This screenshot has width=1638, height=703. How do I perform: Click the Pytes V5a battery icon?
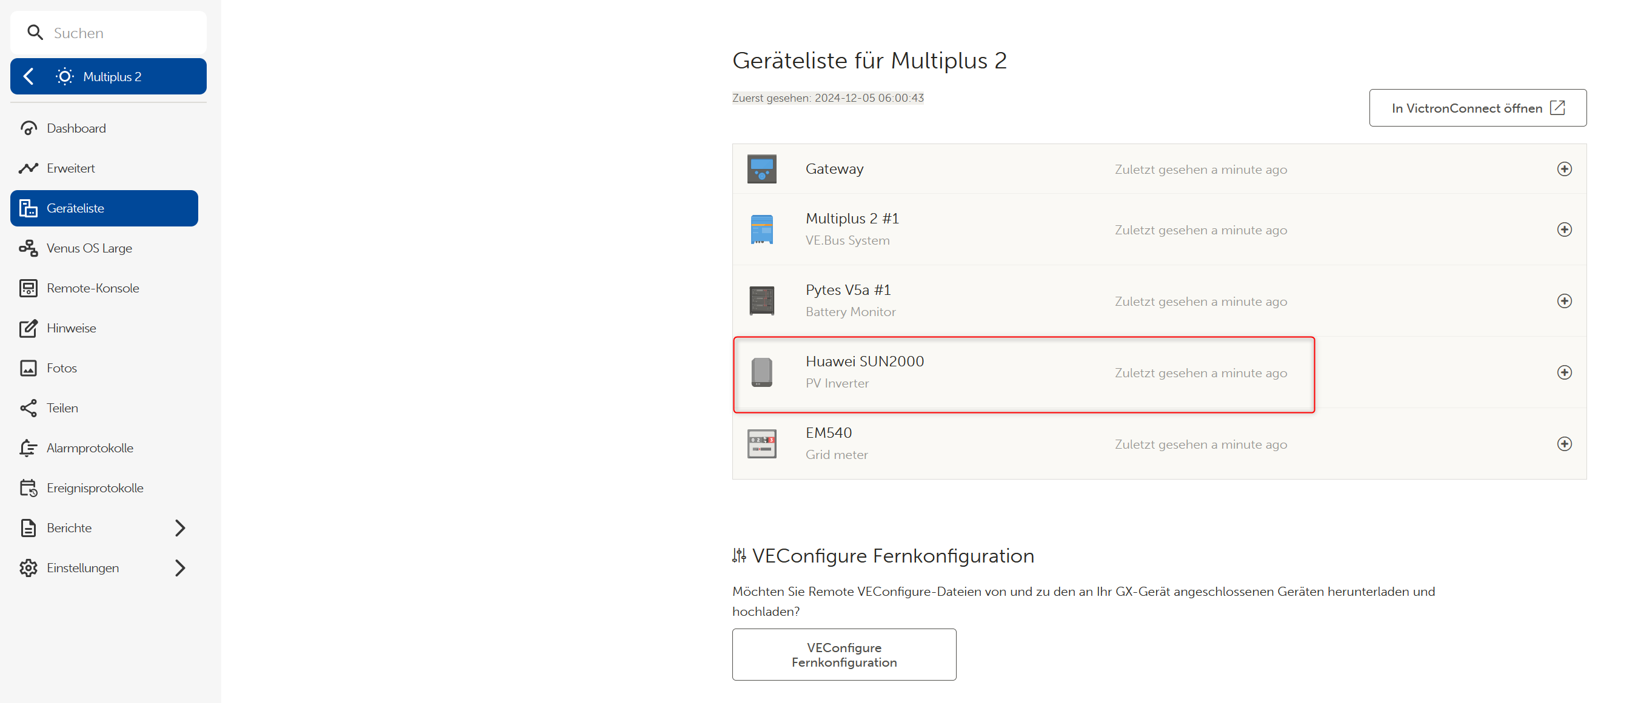[761, 301]
